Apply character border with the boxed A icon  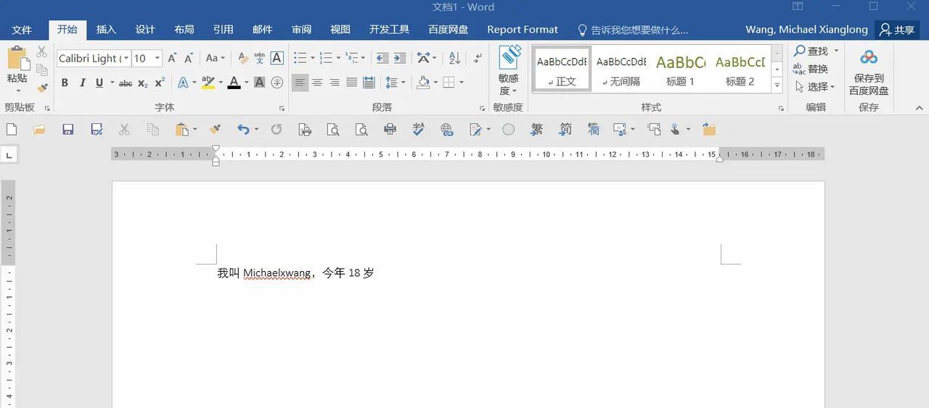[277, 58]
